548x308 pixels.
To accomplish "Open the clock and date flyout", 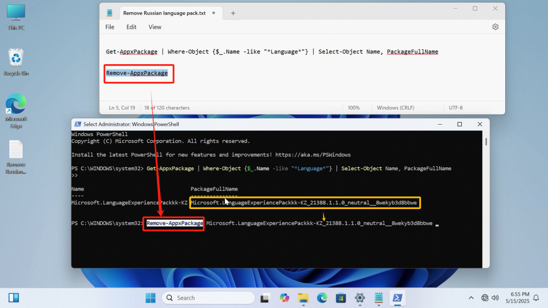I will tap(517, 297).
